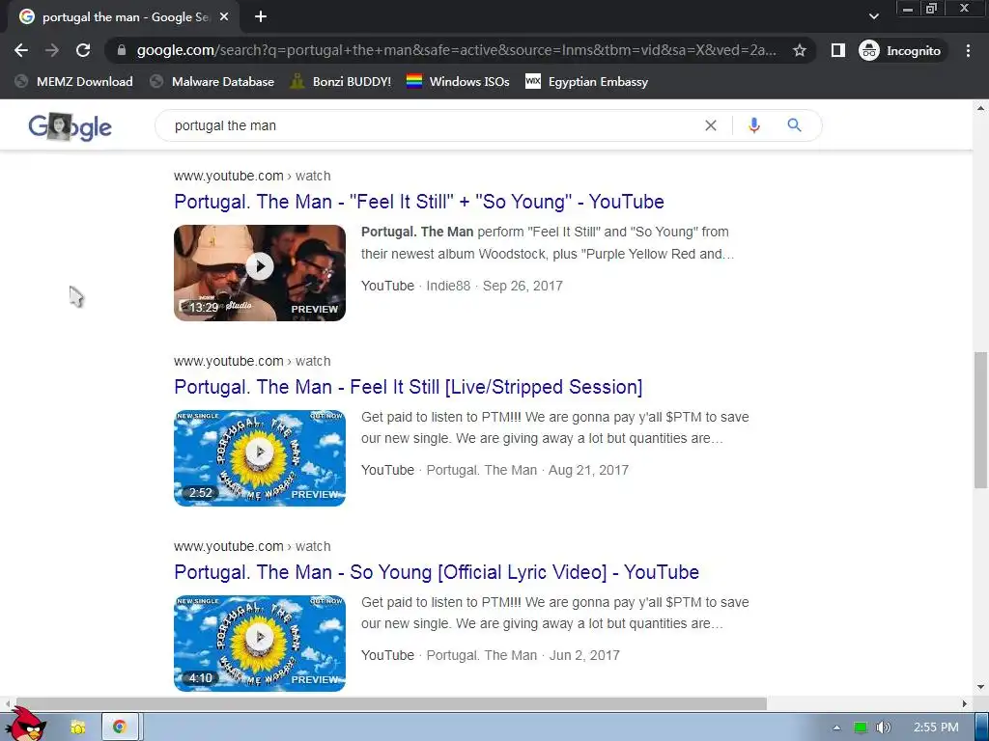Image resolution: width=989 pixels, height=741 pixels.
Task: Bookmark this page with the star
Action: 799,50
